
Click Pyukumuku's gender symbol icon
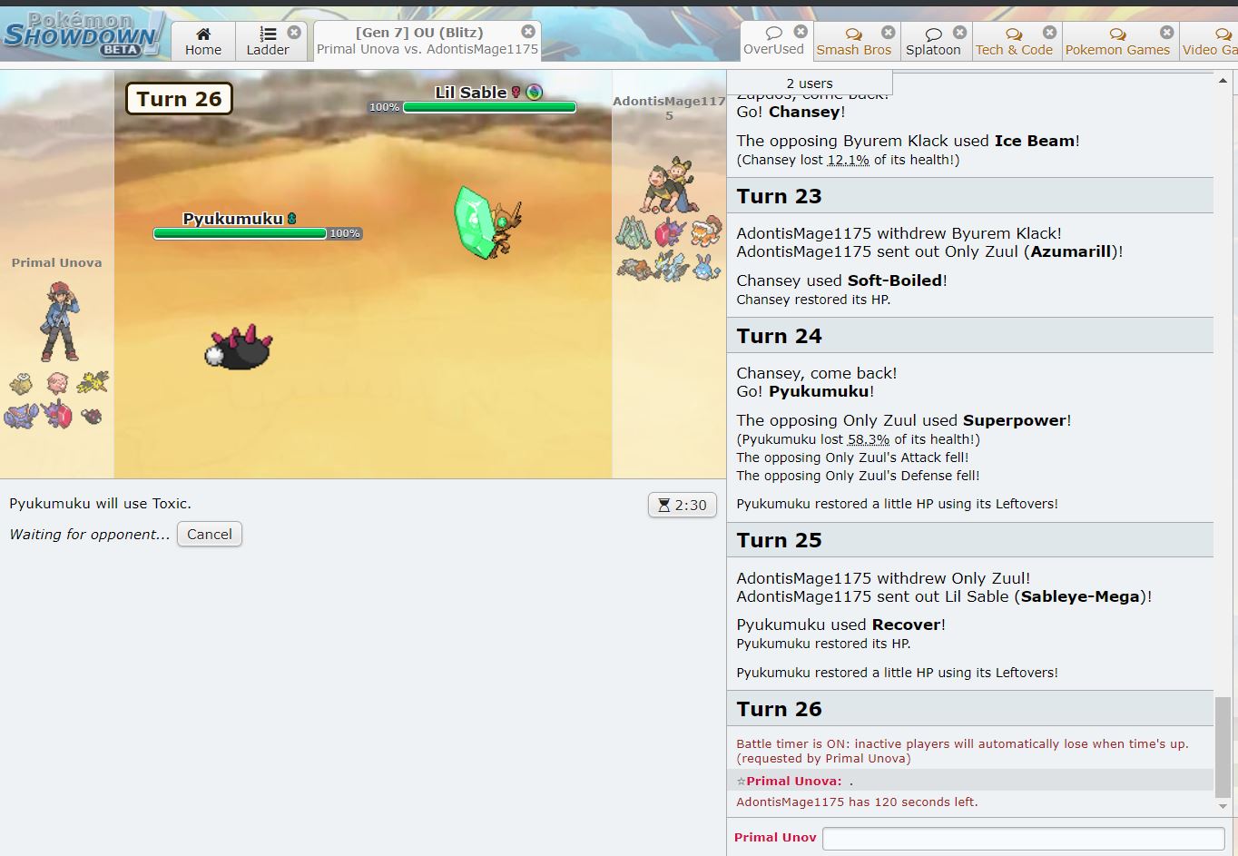(291, 219)
